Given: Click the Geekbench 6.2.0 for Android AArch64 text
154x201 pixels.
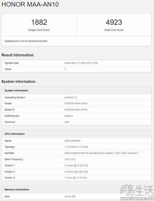Looking at the screenshot, I should 26,41.
